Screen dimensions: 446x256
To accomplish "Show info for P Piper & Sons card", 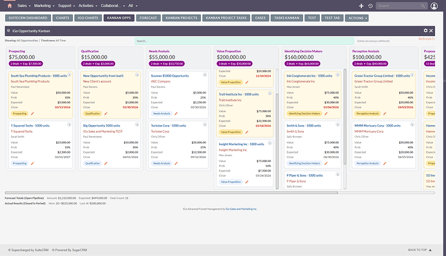I will (337, 175).
